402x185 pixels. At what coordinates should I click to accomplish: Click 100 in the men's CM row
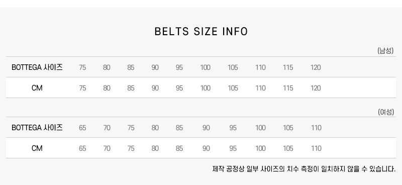click(x=206, y=88)
